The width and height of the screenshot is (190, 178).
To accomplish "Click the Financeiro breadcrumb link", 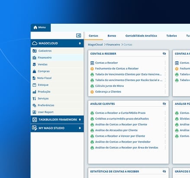I will (113, 45).
